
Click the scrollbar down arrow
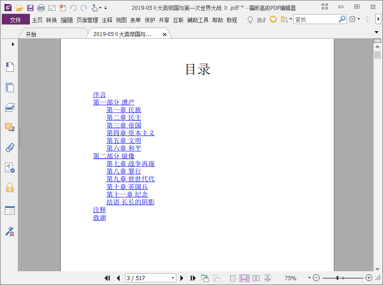coord(377,269)
